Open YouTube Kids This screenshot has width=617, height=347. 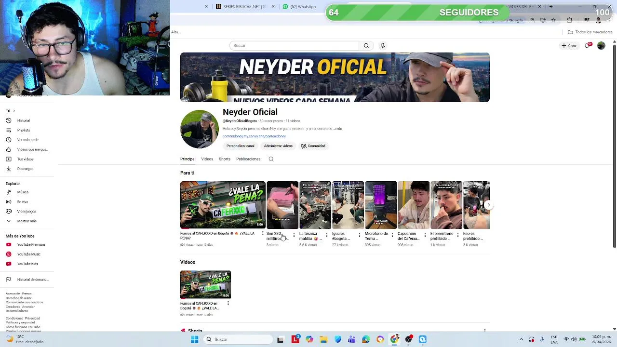pyautogui.click(x=27, y=264)
